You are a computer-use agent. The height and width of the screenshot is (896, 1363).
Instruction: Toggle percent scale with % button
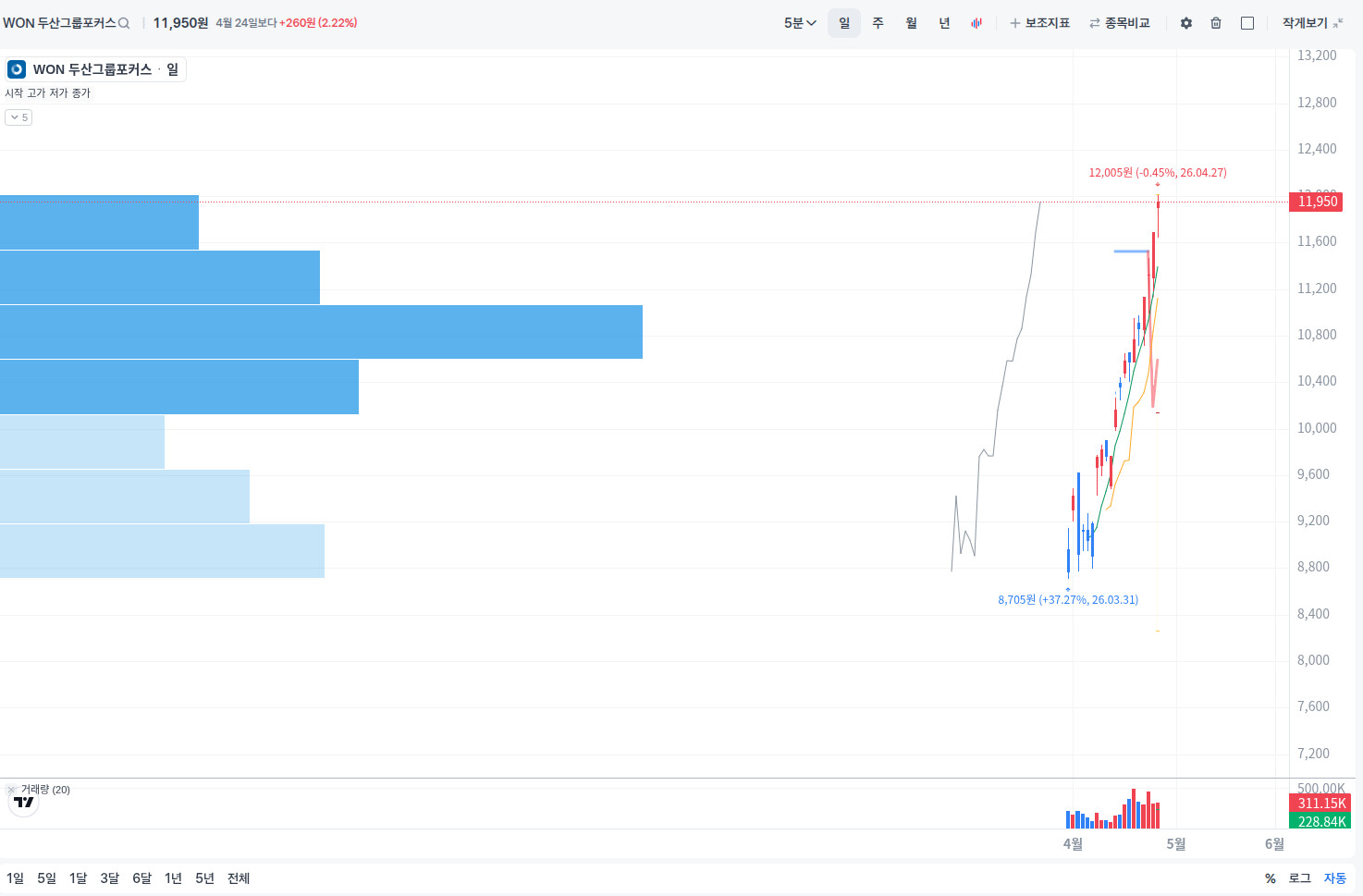[x=1271, y=878]
